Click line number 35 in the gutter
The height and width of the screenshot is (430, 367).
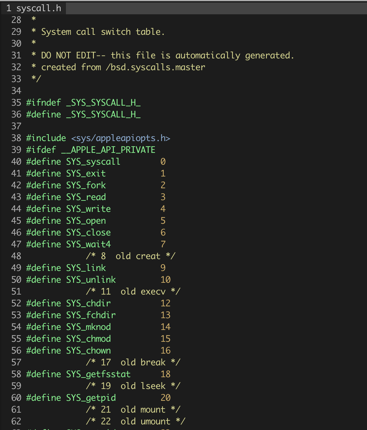point(16,103)
